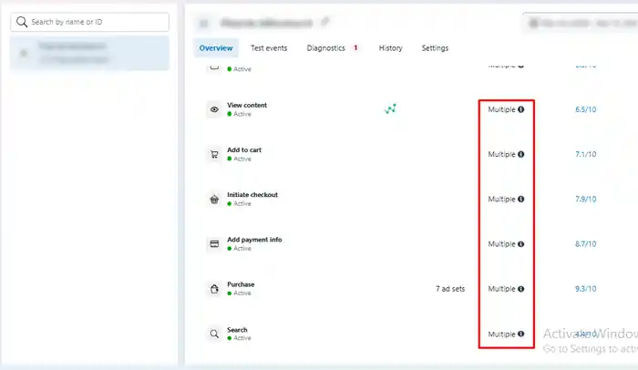
Task: Click the Purchase bag icon
Action: (214, 289)
